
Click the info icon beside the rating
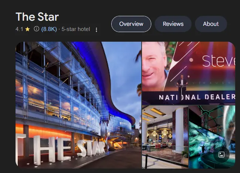pyautogui.click(x=37, y=28)
